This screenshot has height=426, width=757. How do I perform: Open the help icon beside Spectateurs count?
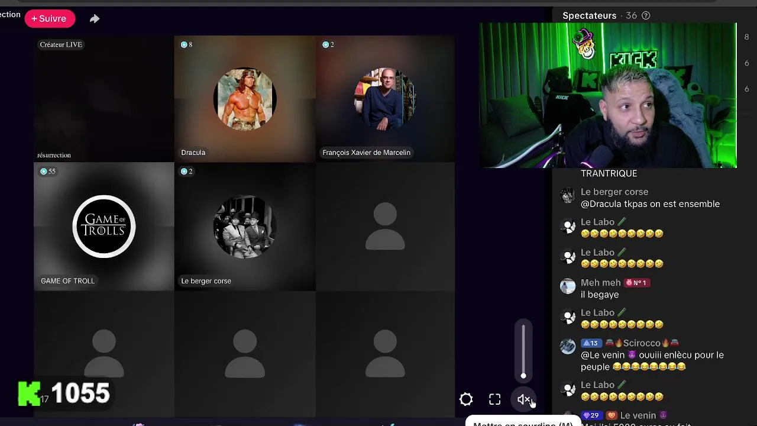pos(646,15)
